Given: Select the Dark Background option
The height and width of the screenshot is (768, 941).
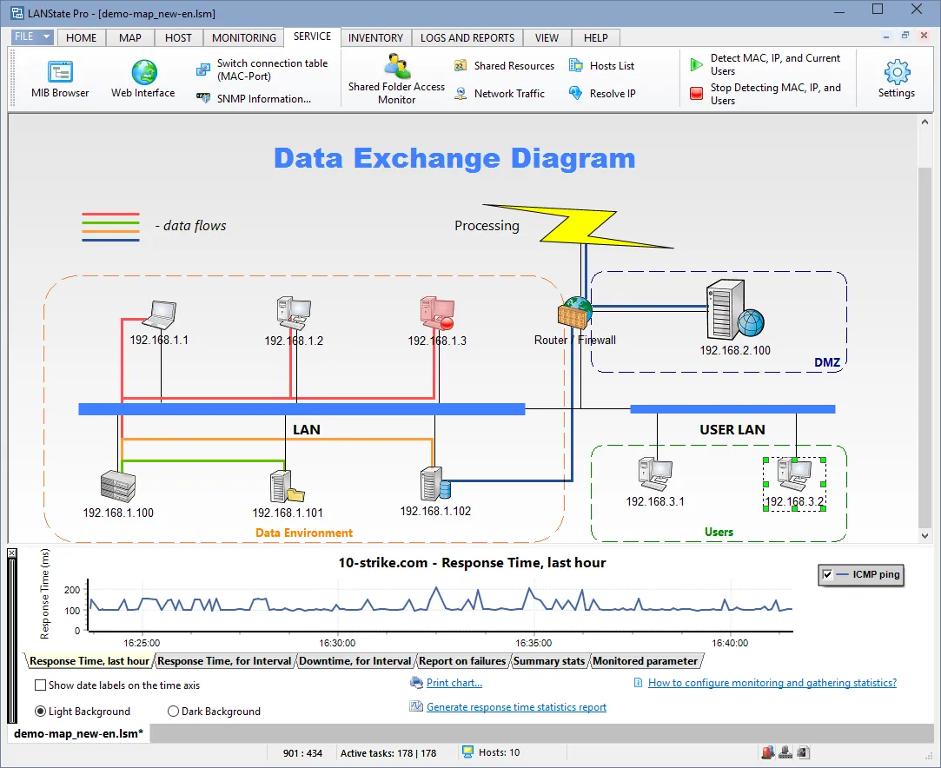Looking at the screenshot, I should [173, 711].
